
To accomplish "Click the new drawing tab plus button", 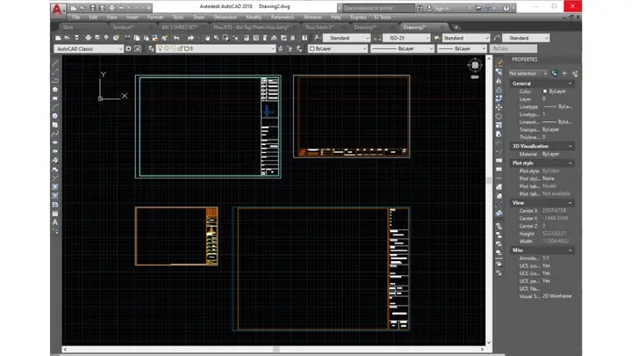I will 456,27.
